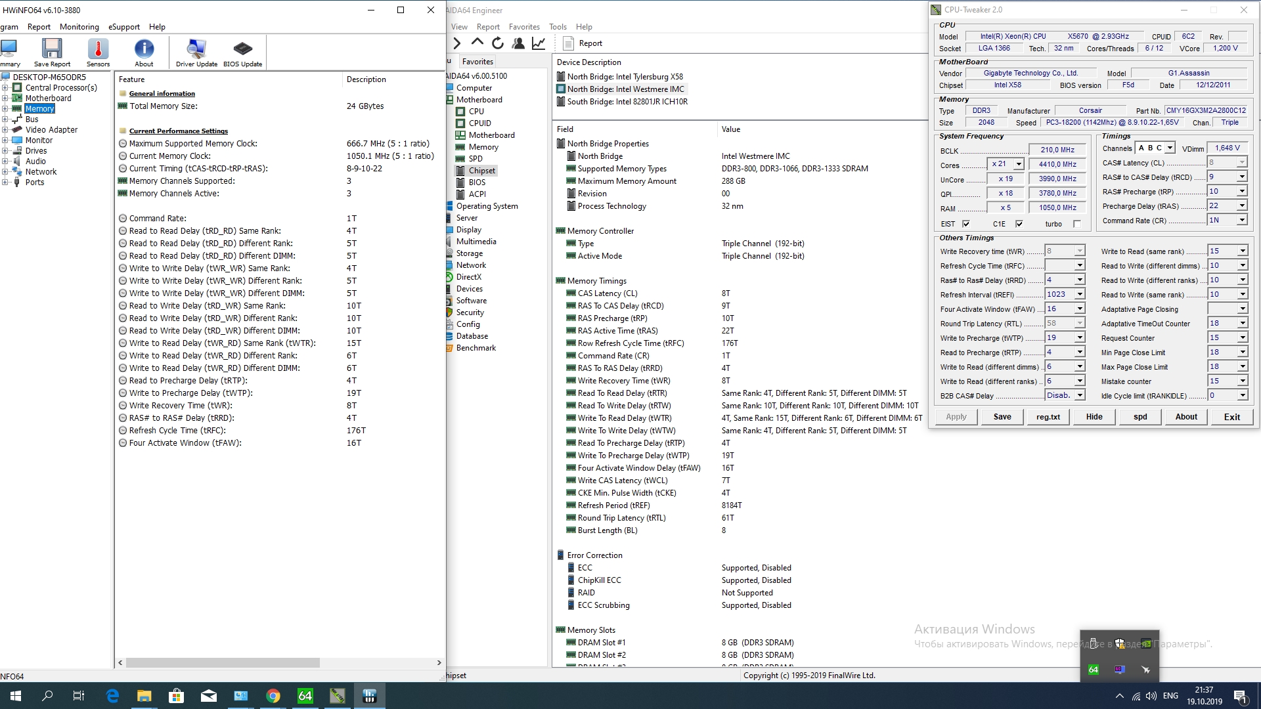
Task: Click the HWiNFO horizontal scrollbar
Action: 223,663
